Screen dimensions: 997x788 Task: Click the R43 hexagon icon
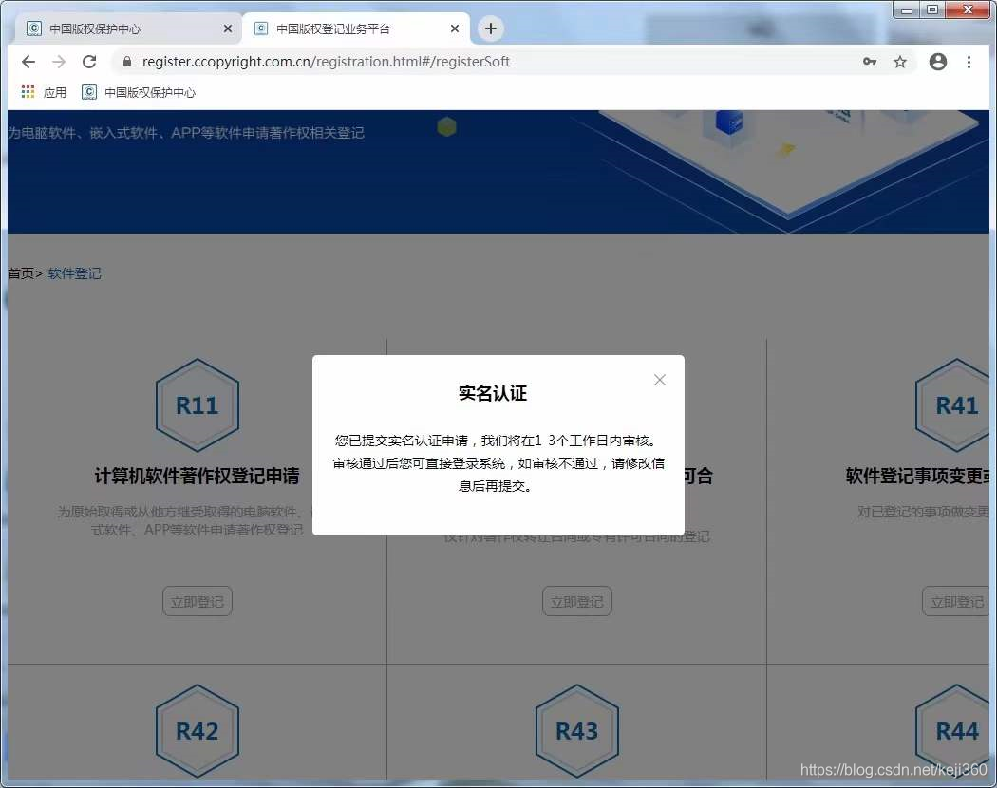pyautogui.click(x=576, y=730)
